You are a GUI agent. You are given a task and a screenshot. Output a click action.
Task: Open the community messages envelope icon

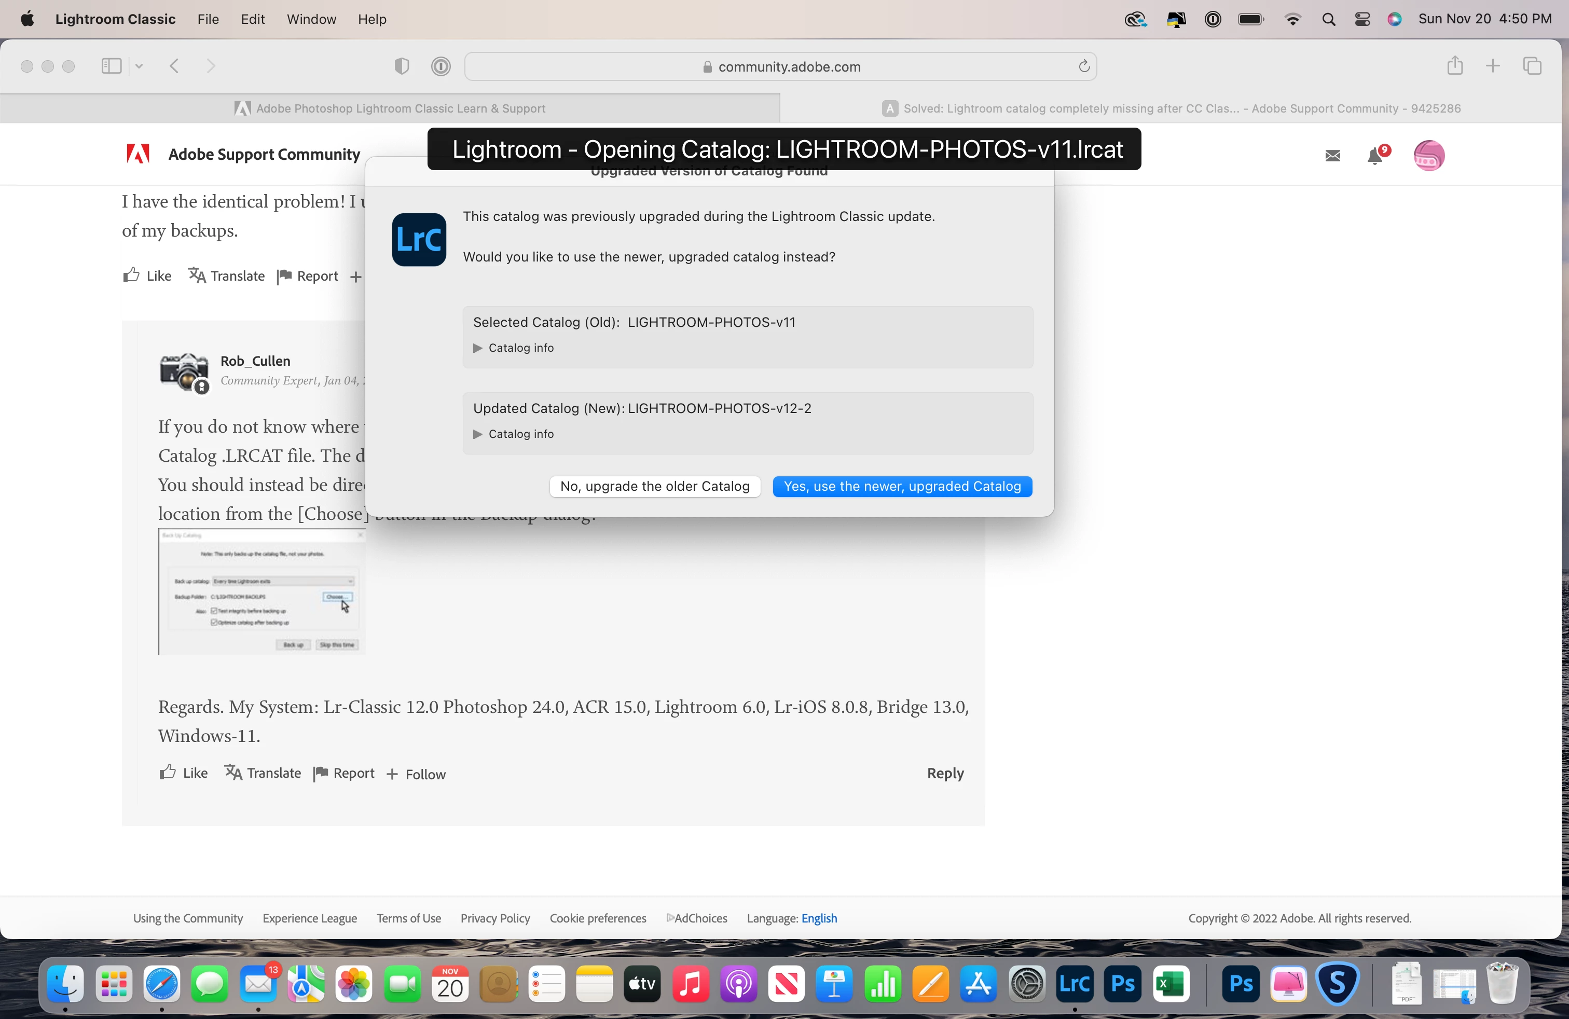pos(1332,156)
